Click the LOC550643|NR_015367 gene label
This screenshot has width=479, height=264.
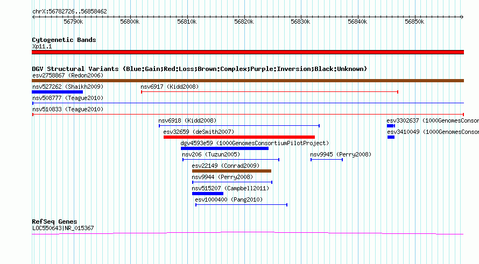click(63, 228)
